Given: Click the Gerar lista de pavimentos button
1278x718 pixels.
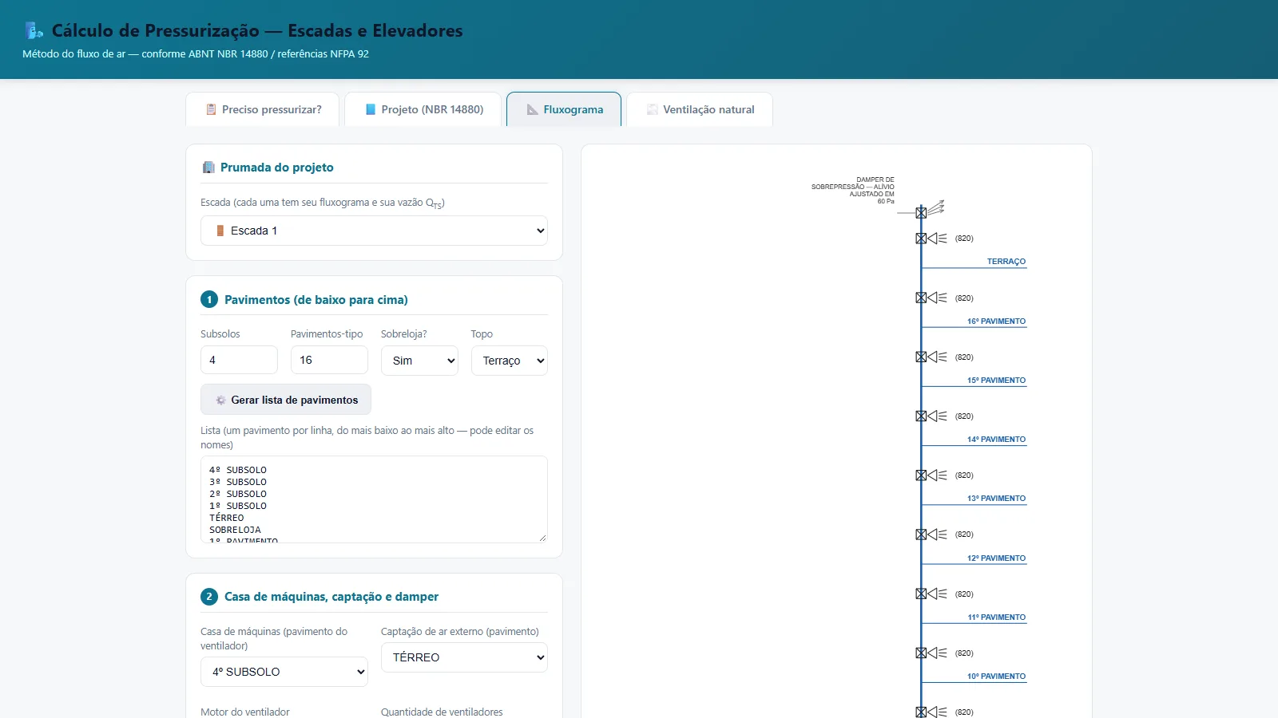Looking at the screenshot, I should (x=286, y=400).
